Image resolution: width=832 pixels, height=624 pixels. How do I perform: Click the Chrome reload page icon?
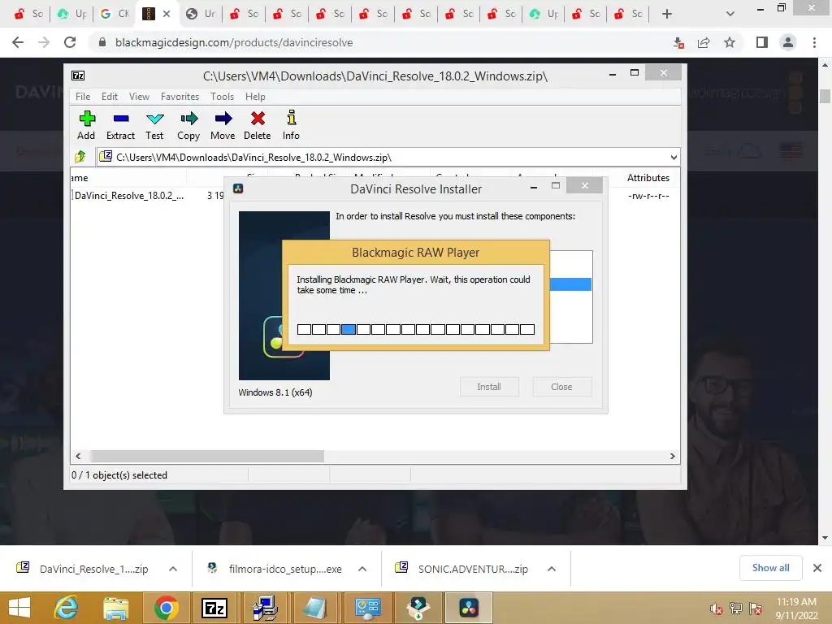(70, 42)
